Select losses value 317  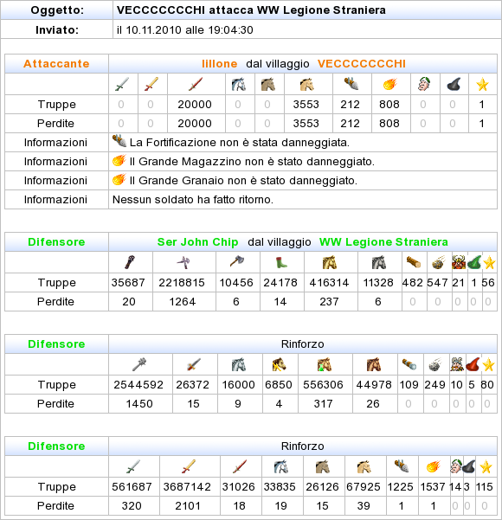tap(323, 403)
